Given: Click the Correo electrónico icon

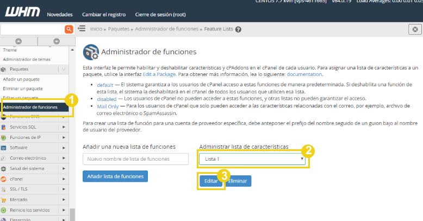Looking at the screenshot, I should [3, 158].
